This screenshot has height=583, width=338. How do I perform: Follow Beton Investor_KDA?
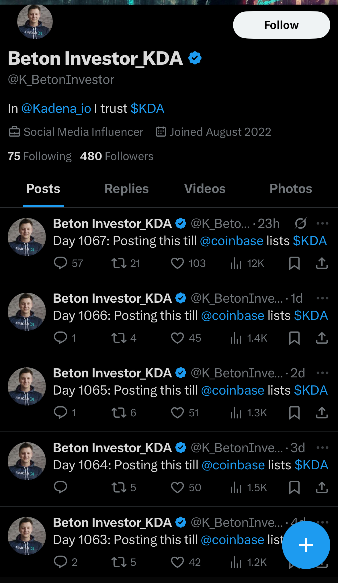281,25
